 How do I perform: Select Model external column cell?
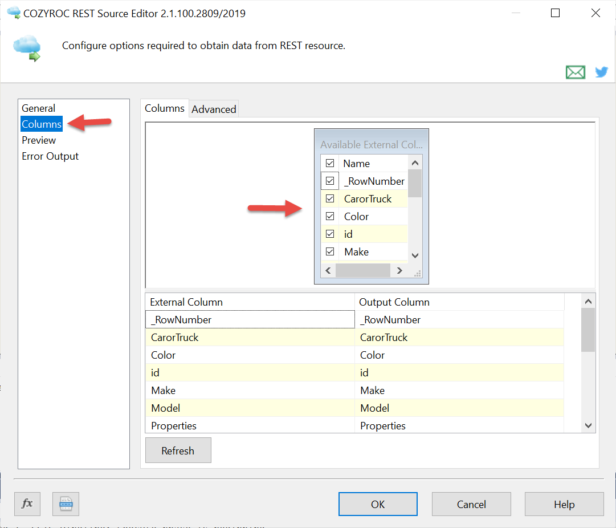coord(250,408)
